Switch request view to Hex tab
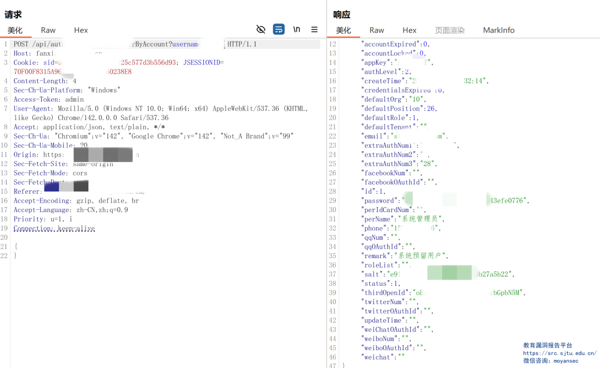Viewport: 600px width, 368px height. click(x=81, y=30)
